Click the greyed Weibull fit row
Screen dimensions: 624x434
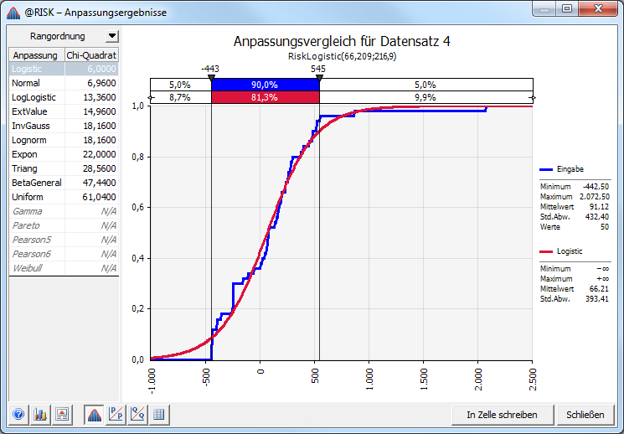[x=64, y=268]
